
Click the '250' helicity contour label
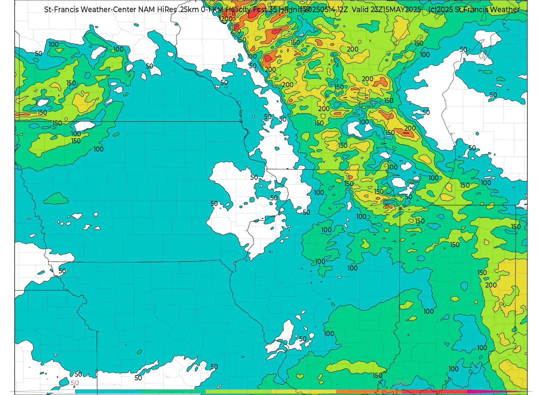point(235,31)
